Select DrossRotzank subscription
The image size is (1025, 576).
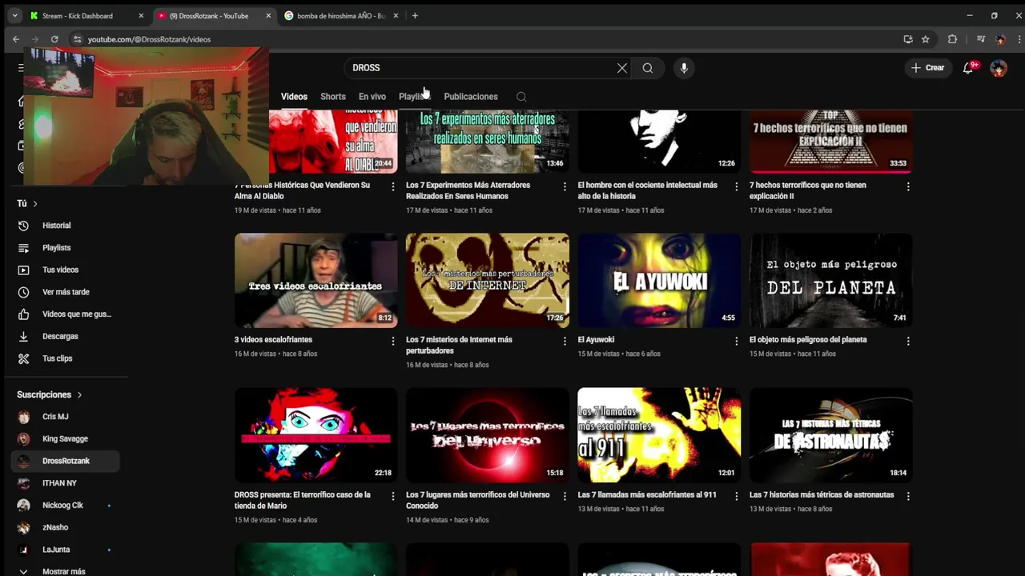pyautogui.click(x=67, y=461)
